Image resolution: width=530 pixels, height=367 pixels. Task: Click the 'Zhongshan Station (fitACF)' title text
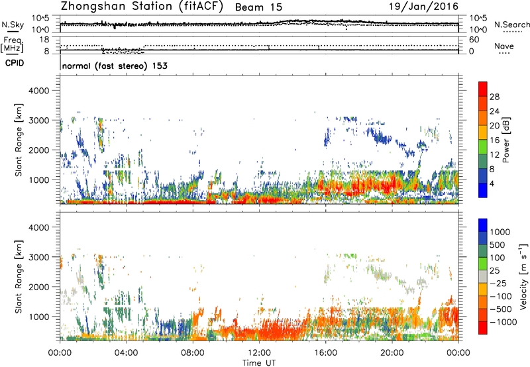[142, 7]
